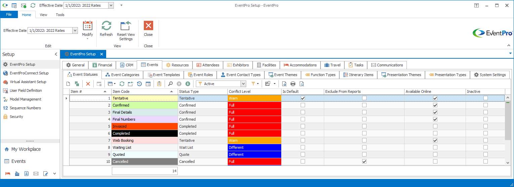This screenshot has height=187, width=514.
Task: Click the magnifying glass Find icon
Action: click(x=170, y=84)
